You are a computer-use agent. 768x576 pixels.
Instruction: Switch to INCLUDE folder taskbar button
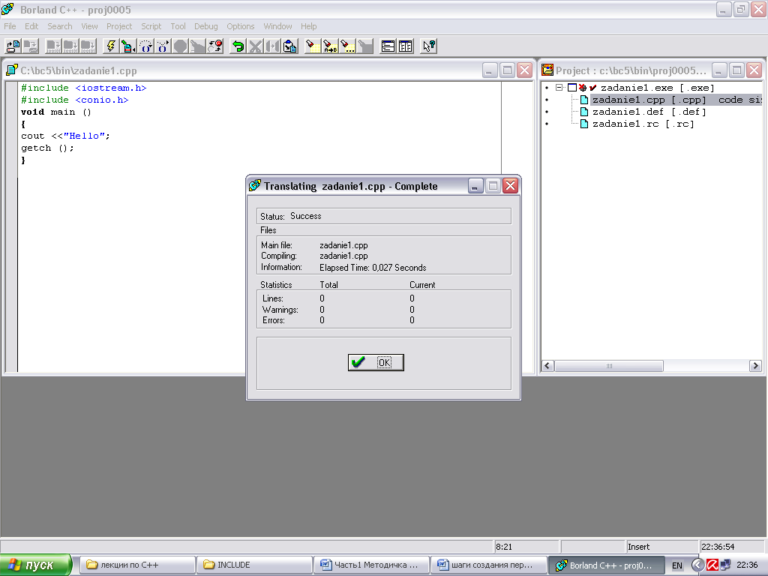[x=253, y=565]
